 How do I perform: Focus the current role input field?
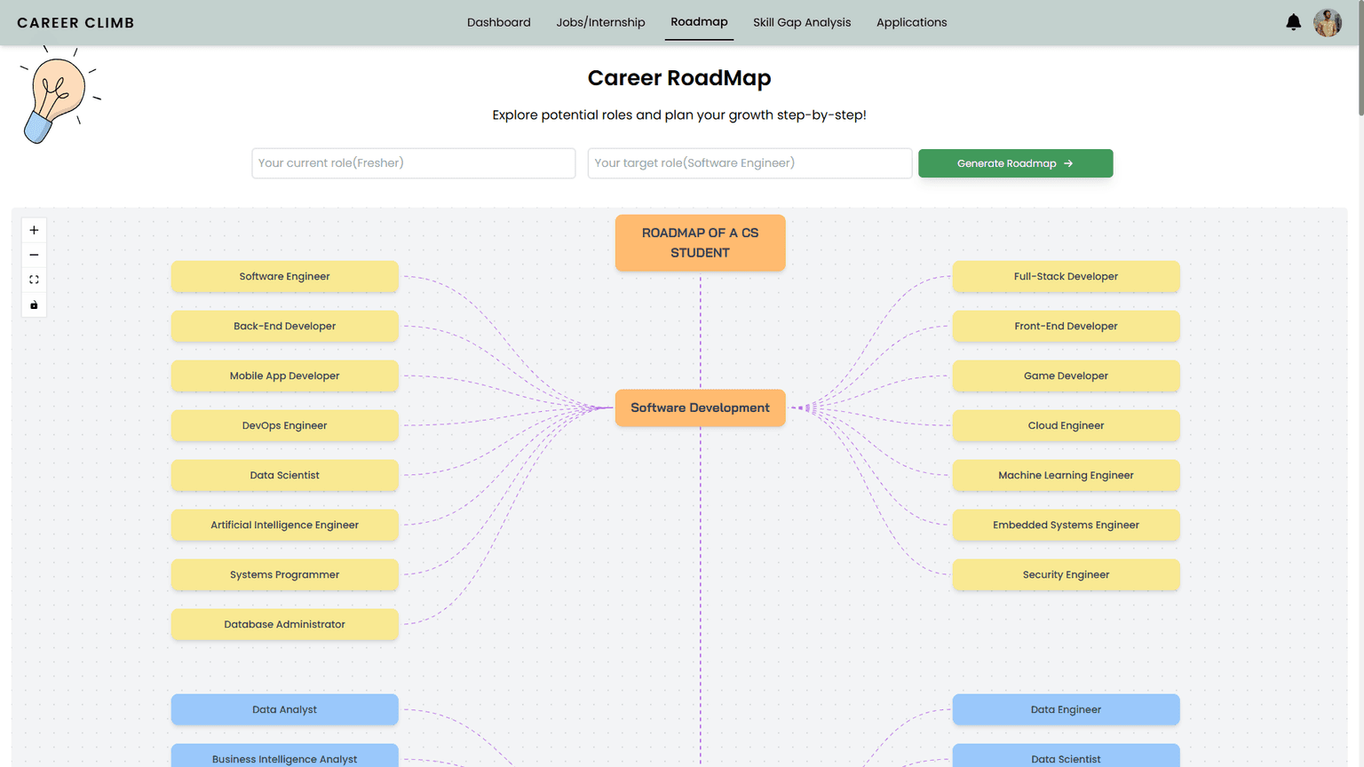414,163
